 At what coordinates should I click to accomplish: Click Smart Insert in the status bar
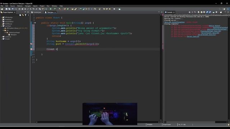coord(167,125)
